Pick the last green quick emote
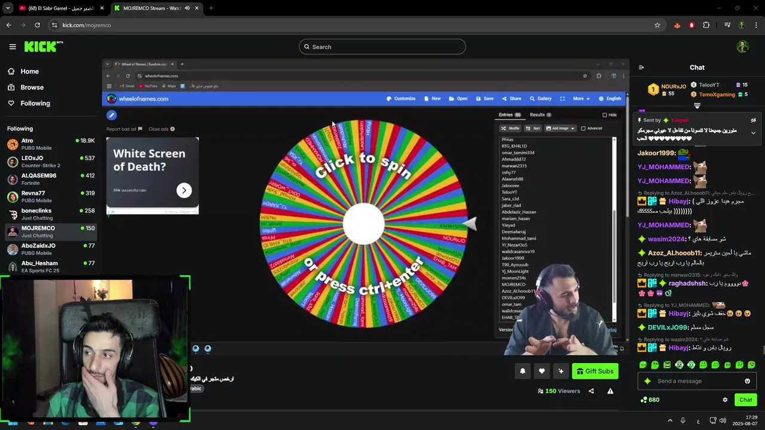The height and width of the screenshot is (430, 765). [x=751, y=365]
